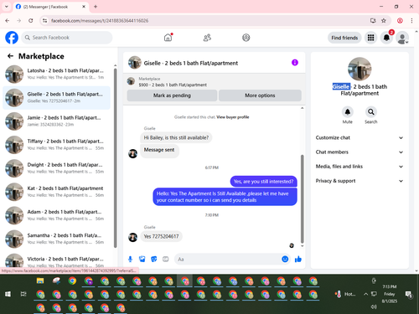
Task: Mute the chat with bell icon
Action: point(348,112)
